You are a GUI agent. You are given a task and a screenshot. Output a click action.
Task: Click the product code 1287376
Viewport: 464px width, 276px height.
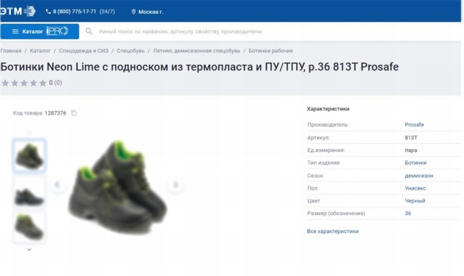pos(55,113)
